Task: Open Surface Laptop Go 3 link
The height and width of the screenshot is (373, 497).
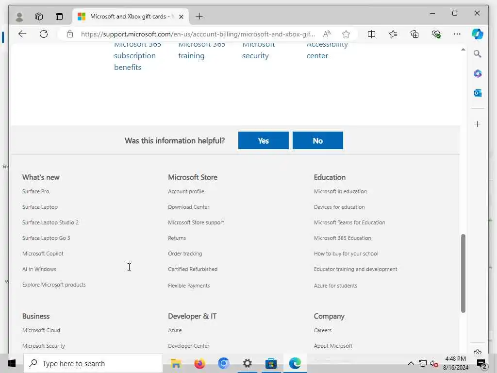Action: pos(46,238)
